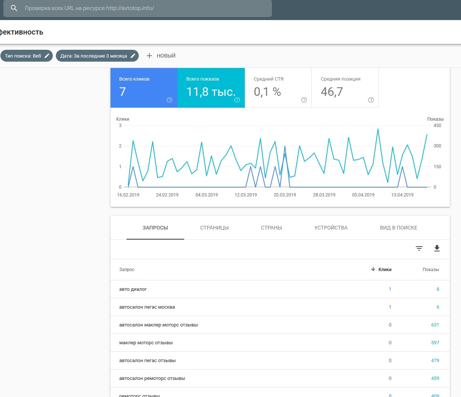
Task: Switch to the Устройства tab
Action: click(331, 228)
